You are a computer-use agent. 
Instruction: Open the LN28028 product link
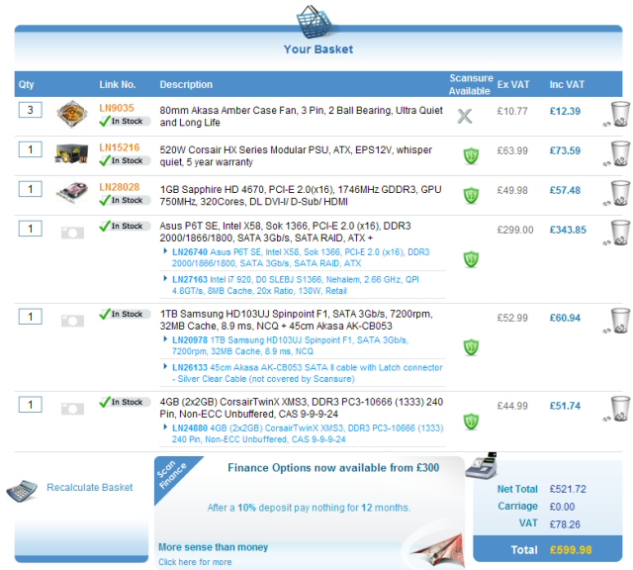click(119, 187)
